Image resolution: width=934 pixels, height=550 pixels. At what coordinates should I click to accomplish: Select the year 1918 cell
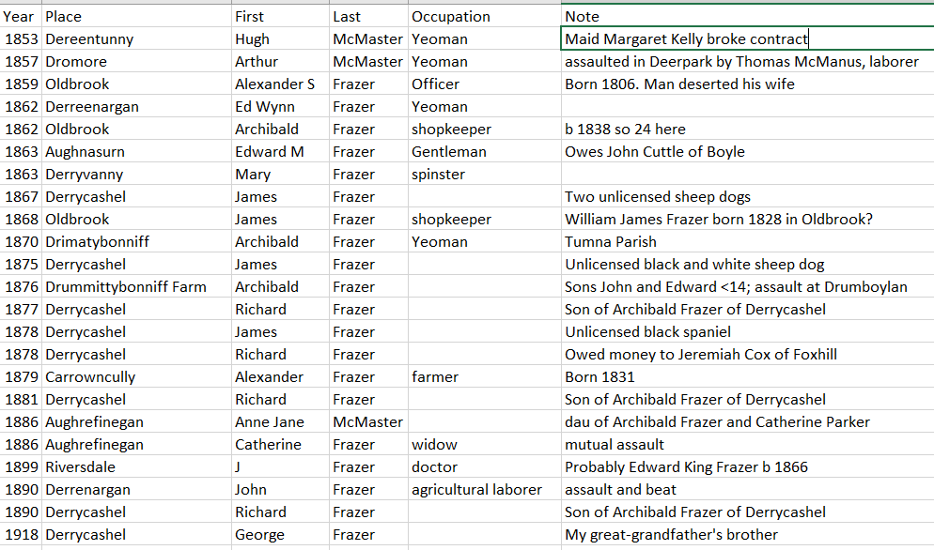point(21,534)
